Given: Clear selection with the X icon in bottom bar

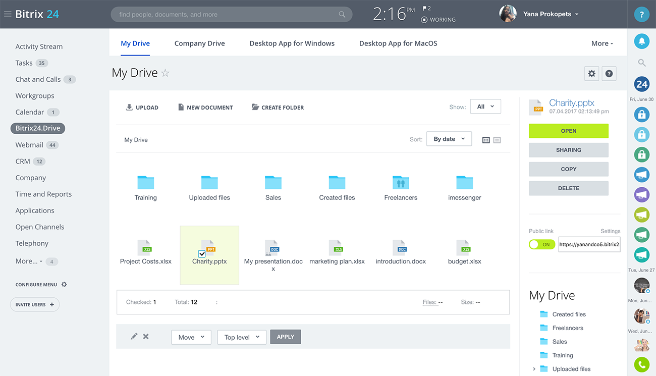Looking at the screenshot, I should [x=145, y=336].
